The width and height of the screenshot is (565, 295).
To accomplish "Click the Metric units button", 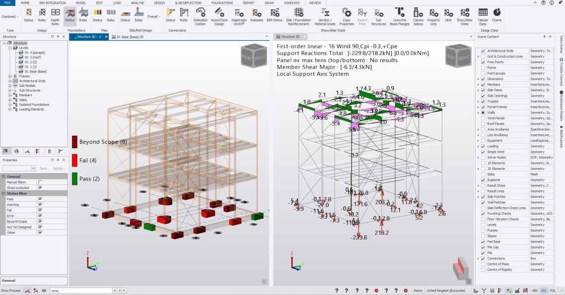I will pyautogui.click(x=418, y=291).
